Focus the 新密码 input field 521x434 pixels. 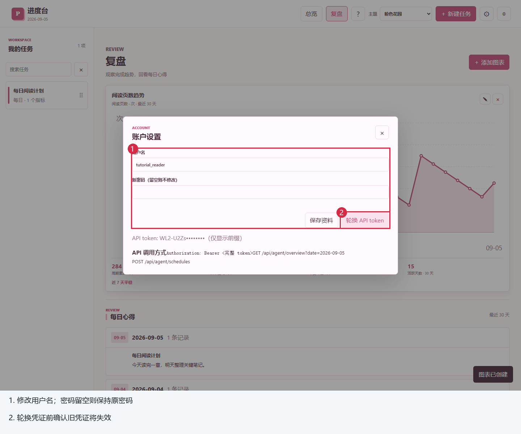pos(260,192)
